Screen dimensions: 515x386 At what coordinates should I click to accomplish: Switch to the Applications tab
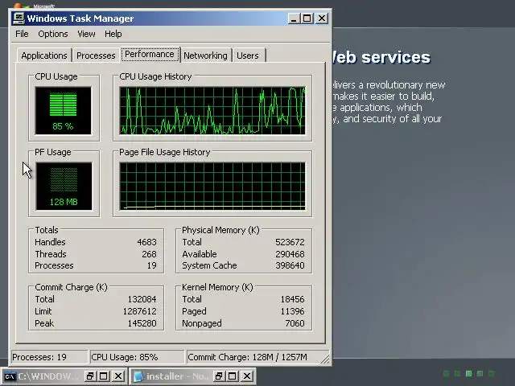[x=44, y=55]
